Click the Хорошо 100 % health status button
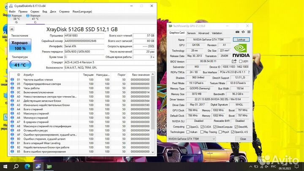The height and width of the screenshot is (171, 304). [x=20, y=45]
